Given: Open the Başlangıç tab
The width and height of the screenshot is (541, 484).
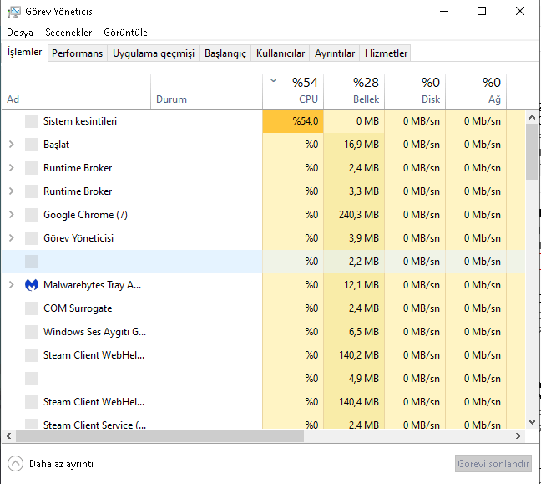Looking at the screenshot, I should [226, 53].
